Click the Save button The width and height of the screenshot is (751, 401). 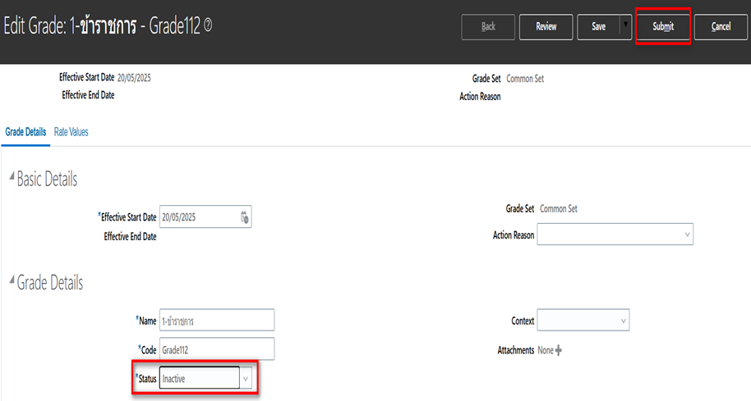coord(598,26)
